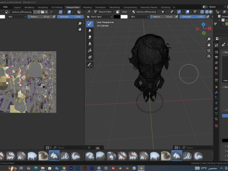
Task: Toggle overlays in image editor header
Action: [69, 12]
